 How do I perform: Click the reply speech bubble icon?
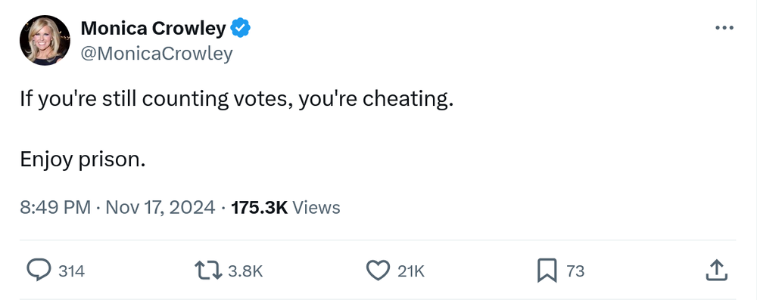(x=39, y=271)
